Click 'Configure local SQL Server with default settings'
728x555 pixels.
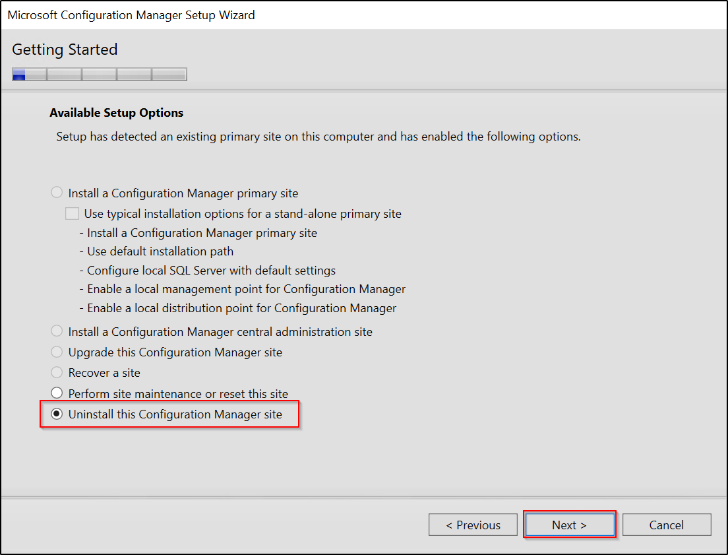pos(208,271)
